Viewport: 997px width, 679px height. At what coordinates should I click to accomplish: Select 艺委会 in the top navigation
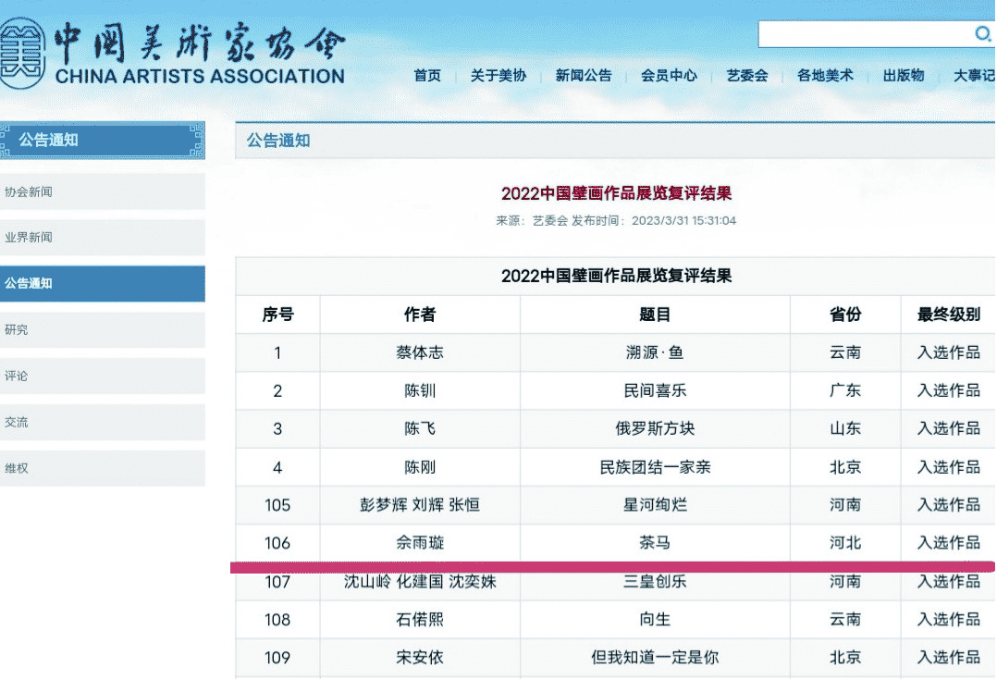point(746,76)
